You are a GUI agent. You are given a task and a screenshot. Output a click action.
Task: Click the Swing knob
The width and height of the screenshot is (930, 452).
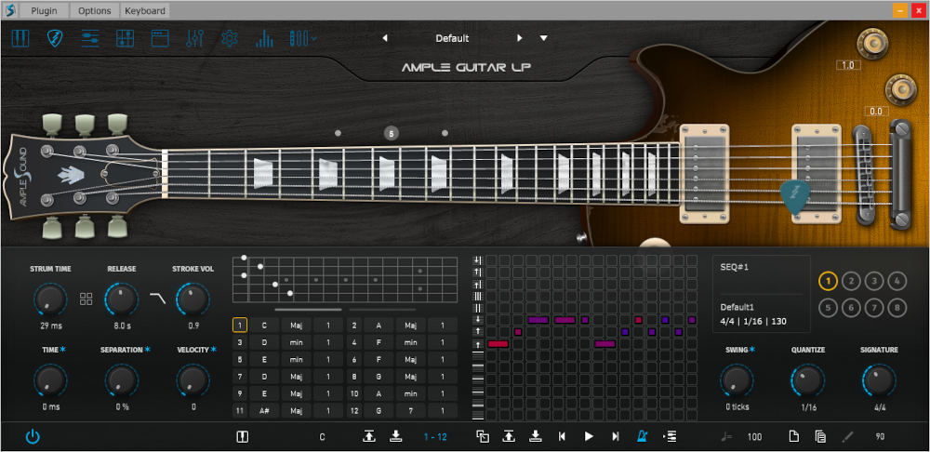(x=737, y=380)
